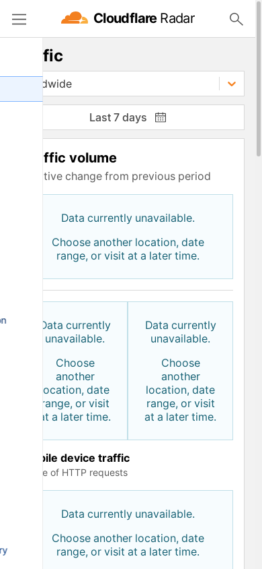Open the side menu link ending in "ry"
This screenshot has height=569, width=262.
tap(3, 551)
